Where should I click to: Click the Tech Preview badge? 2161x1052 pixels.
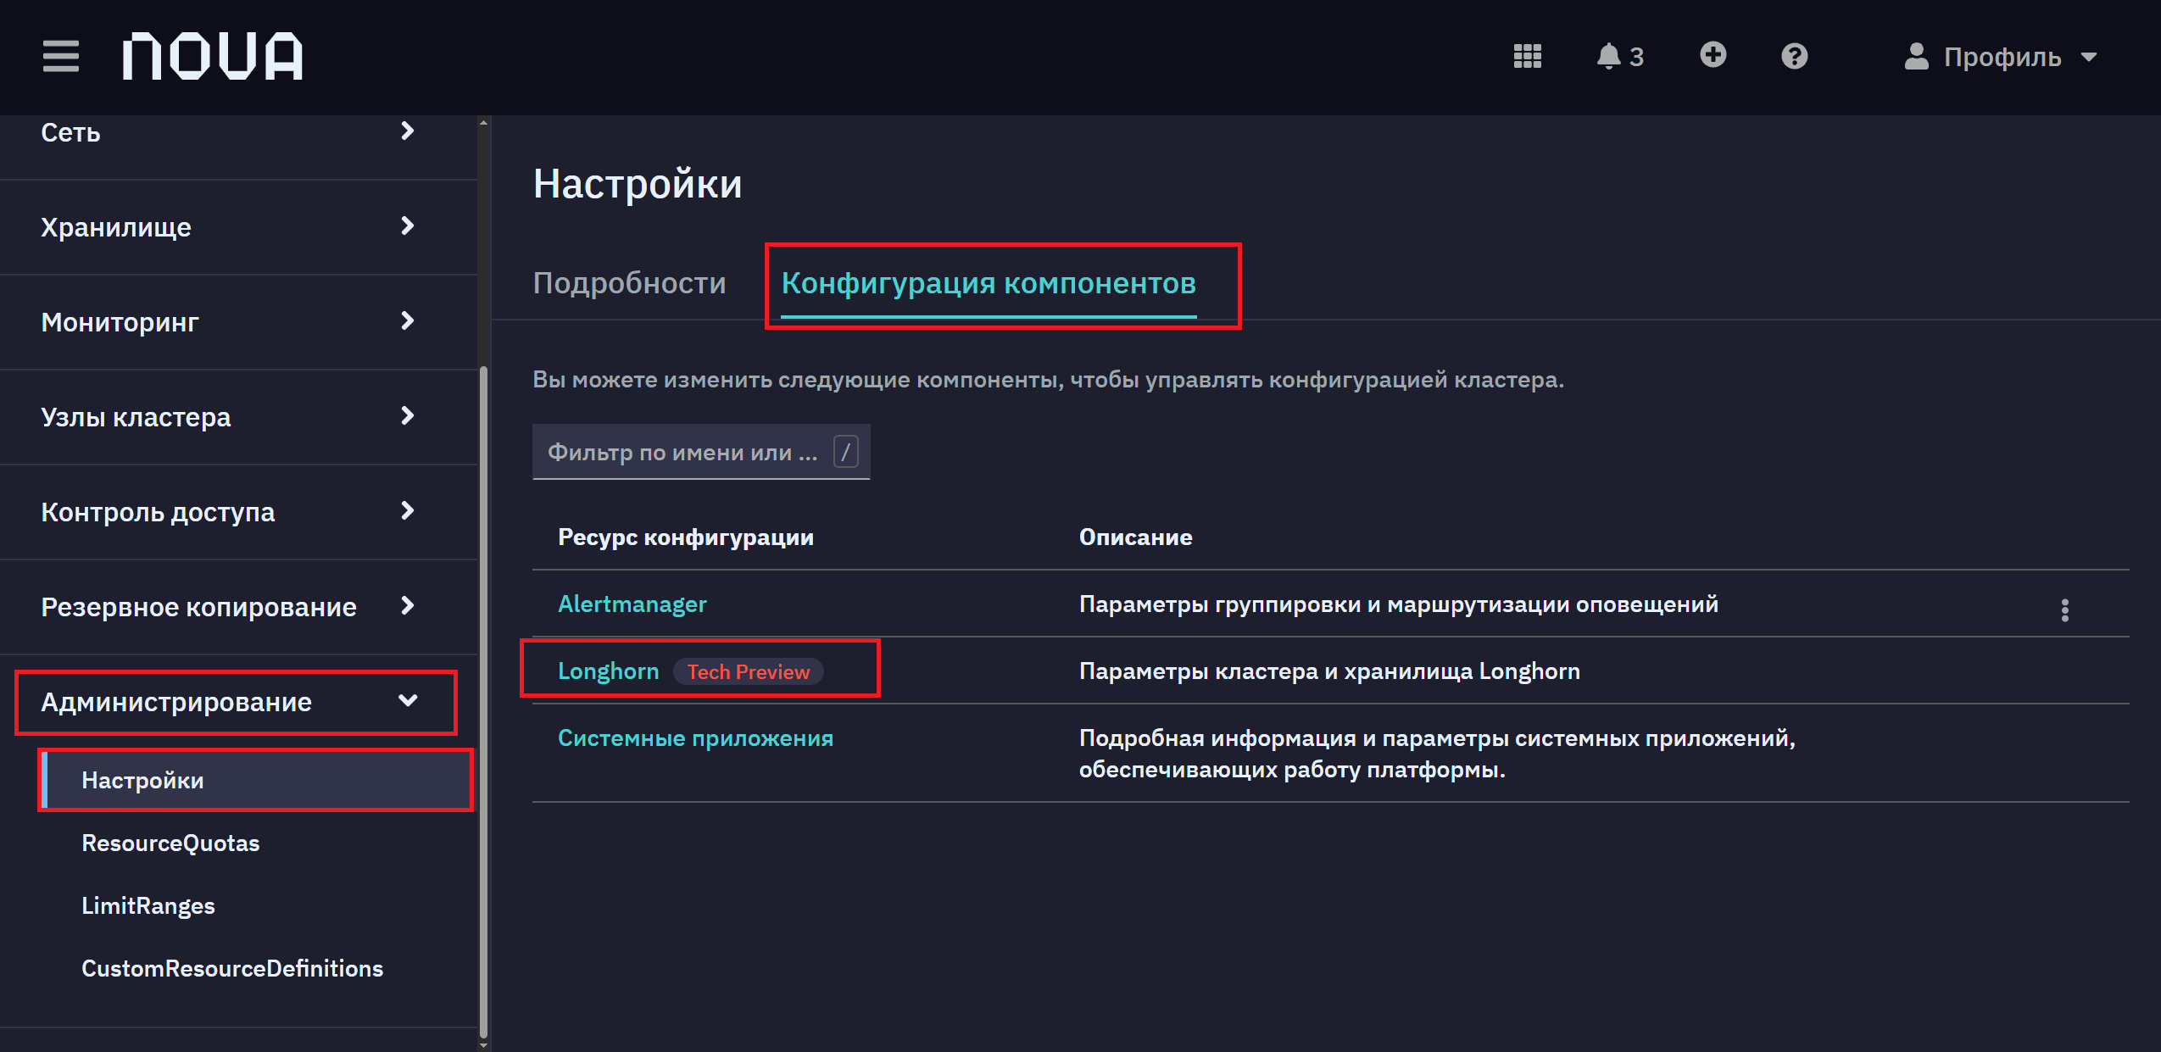[748, 672]
